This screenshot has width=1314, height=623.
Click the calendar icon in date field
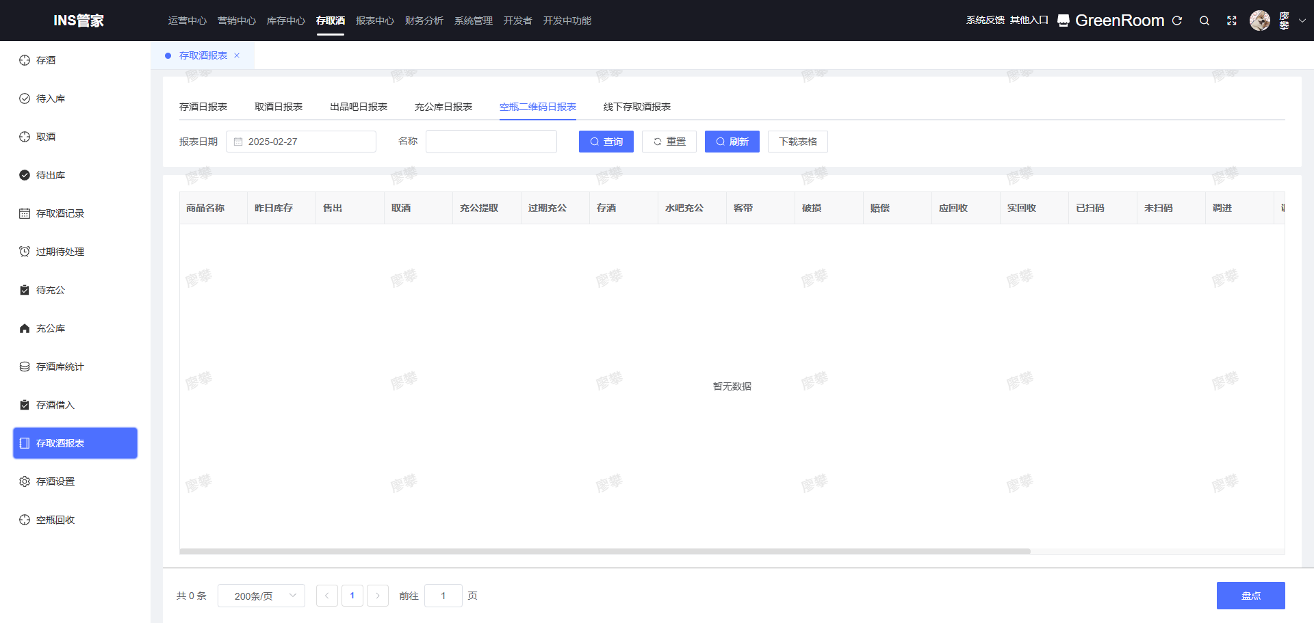pos(238,142)
